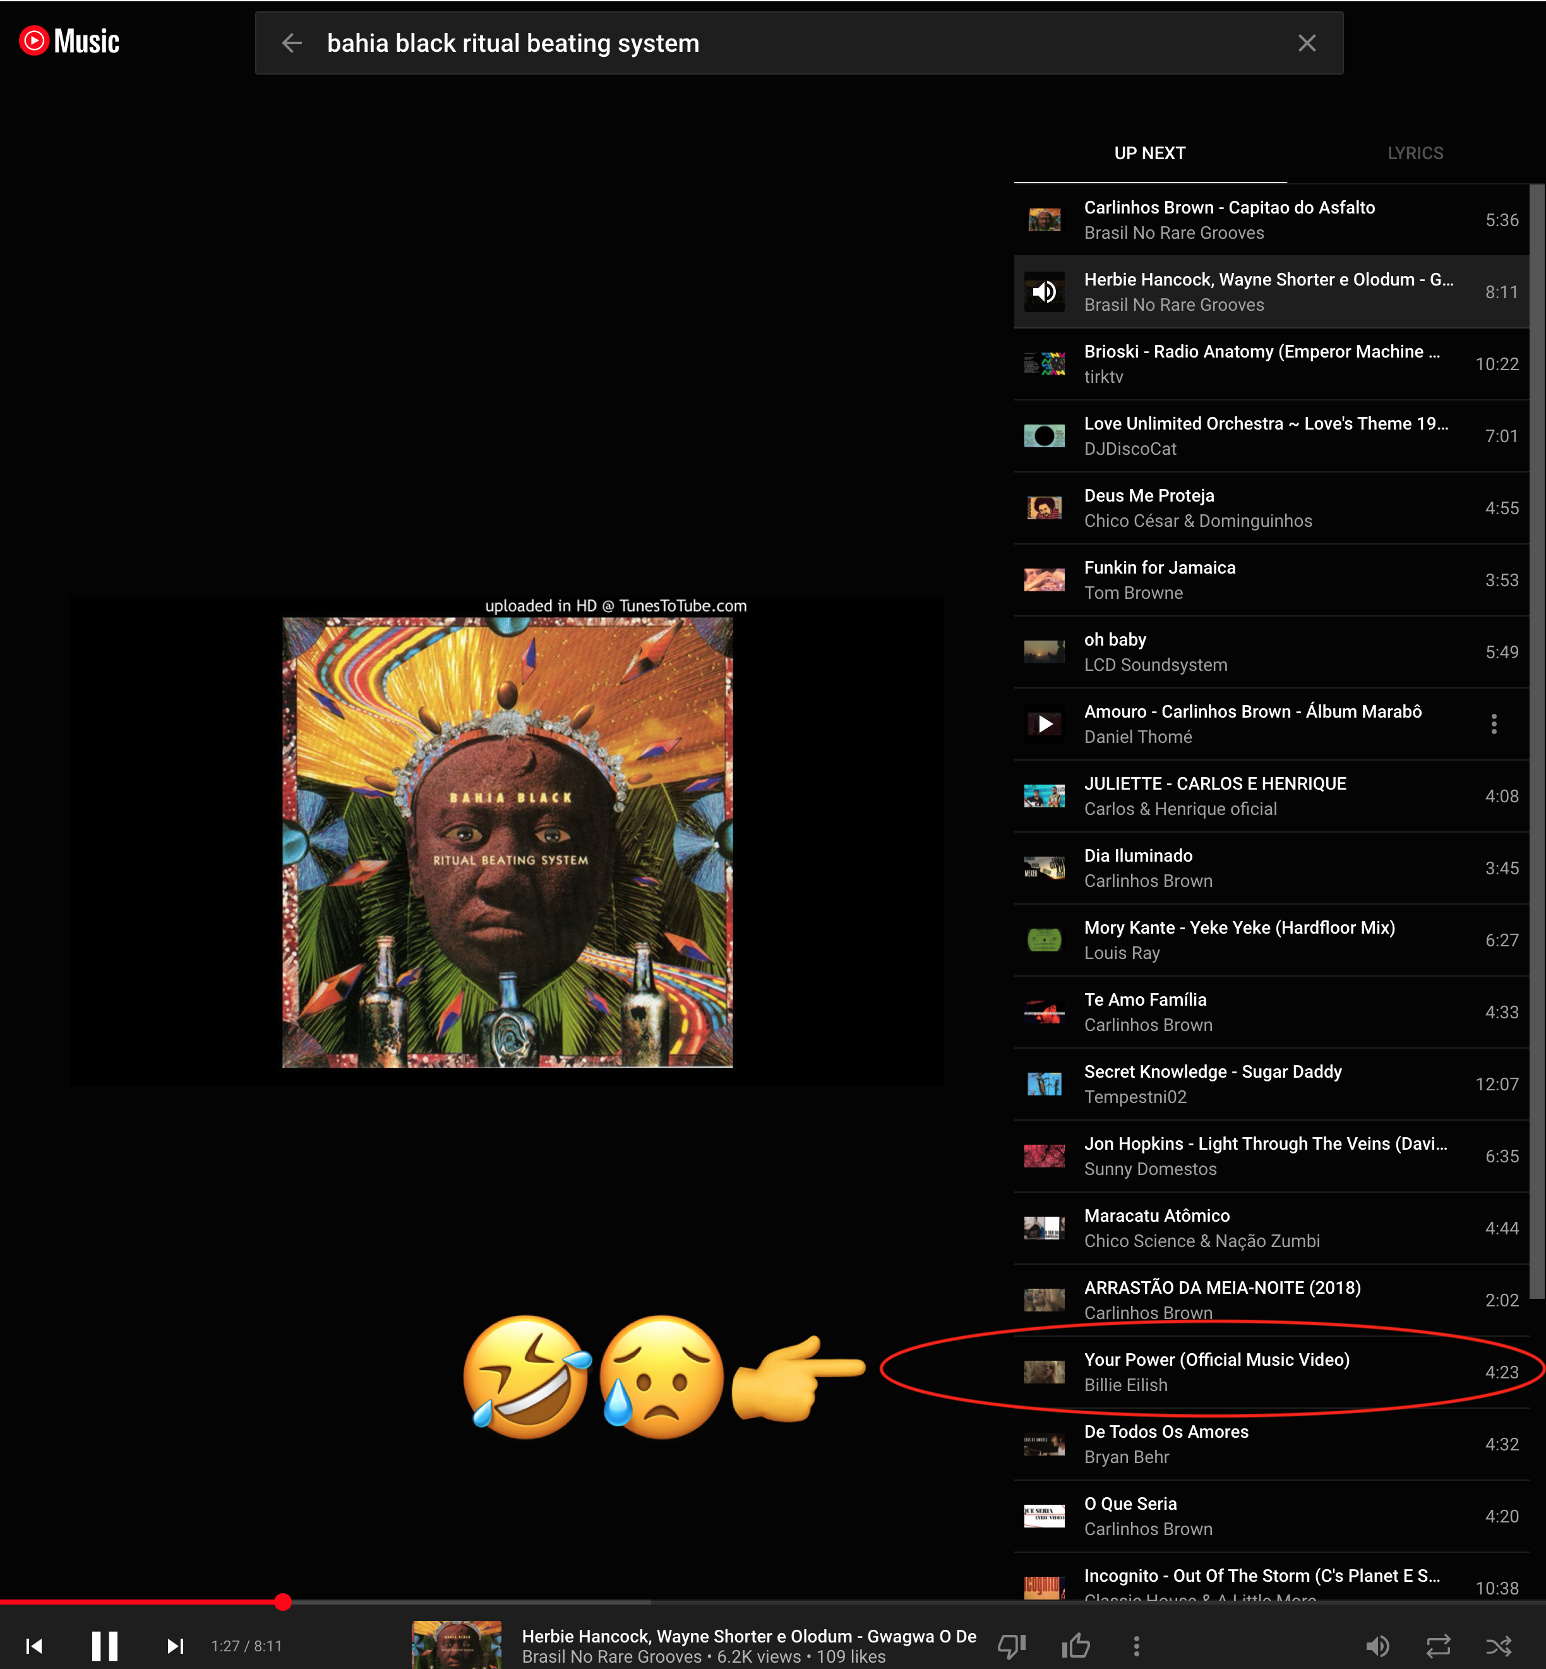Click the Bahia Black album art video
The width and height of the screenshot is (1546, 1669).
pyautogui.click(x=507, y=842)
